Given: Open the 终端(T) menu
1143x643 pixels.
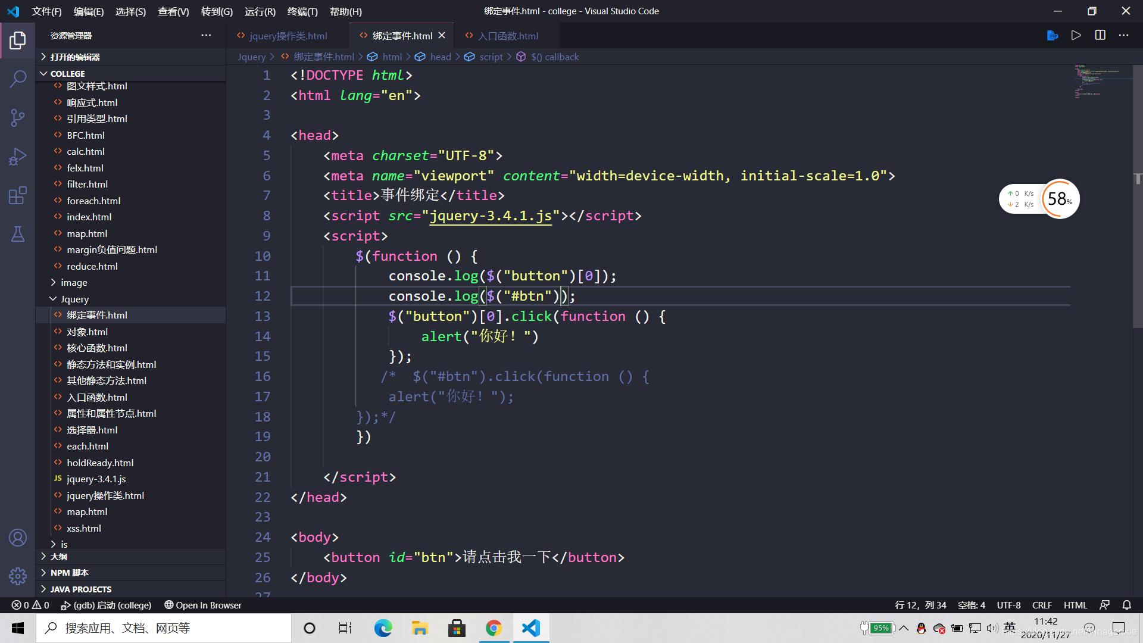Looking at the screenshot, I should [302, 11].
